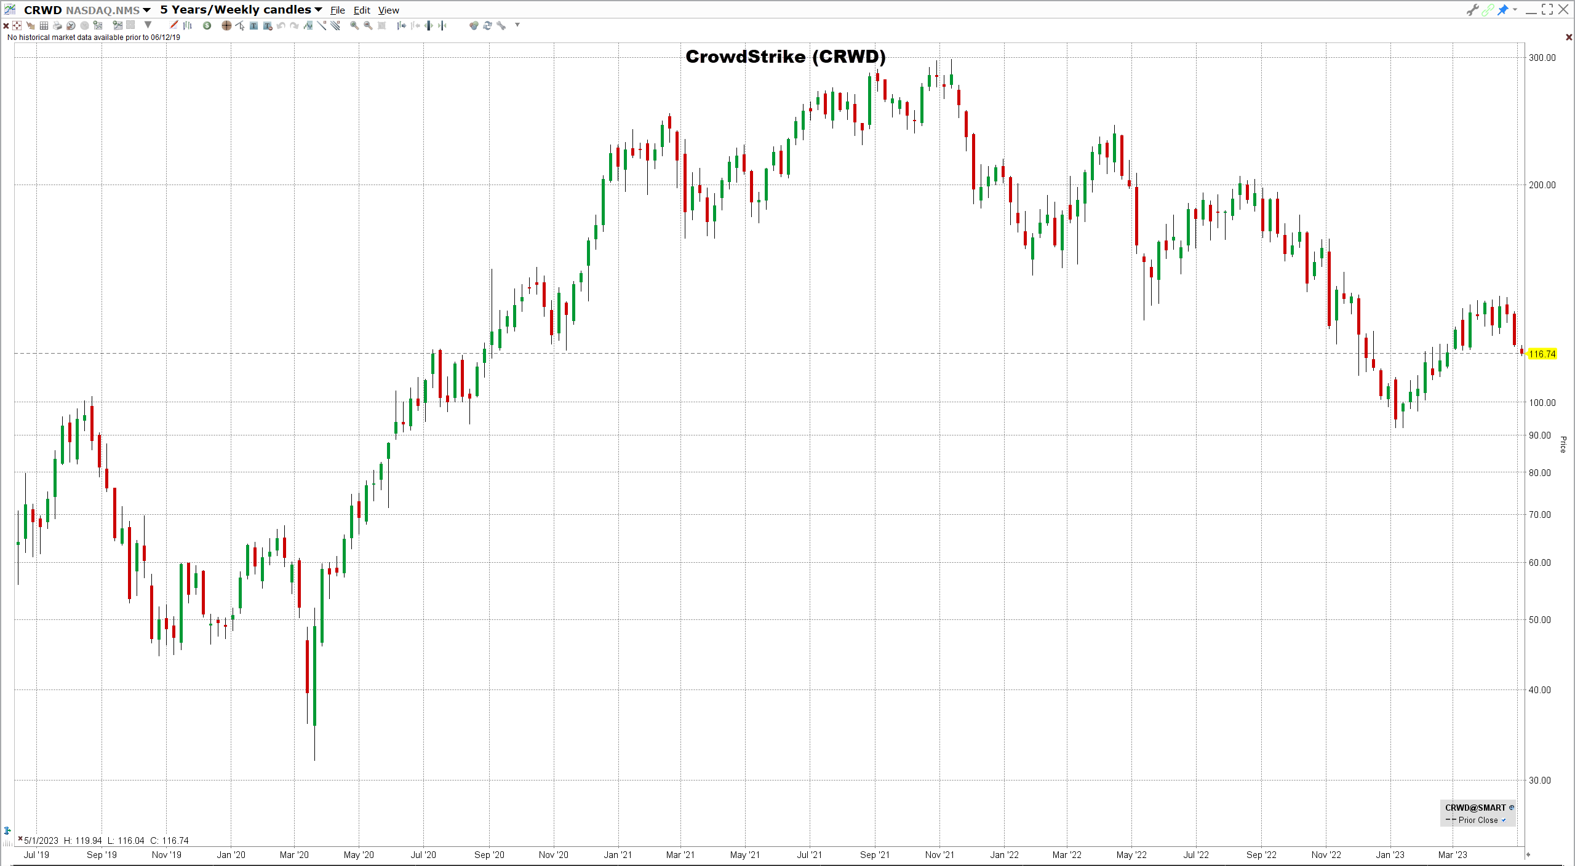Image resolution: width=1575 pixels, height=866 pixels.
Task: Click the green stacked bars study icon
Action: pyautogui.click(x=308, y=25)
